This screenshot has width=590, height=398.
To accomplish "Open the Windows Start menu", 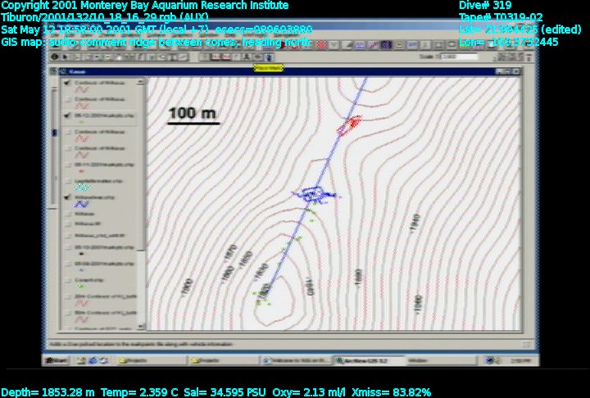I will [57, 360].
